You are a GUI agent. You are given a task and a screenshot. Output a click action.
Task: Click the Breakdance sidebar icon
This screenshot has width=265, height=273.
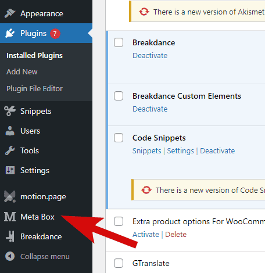click(x=10, y=236)
